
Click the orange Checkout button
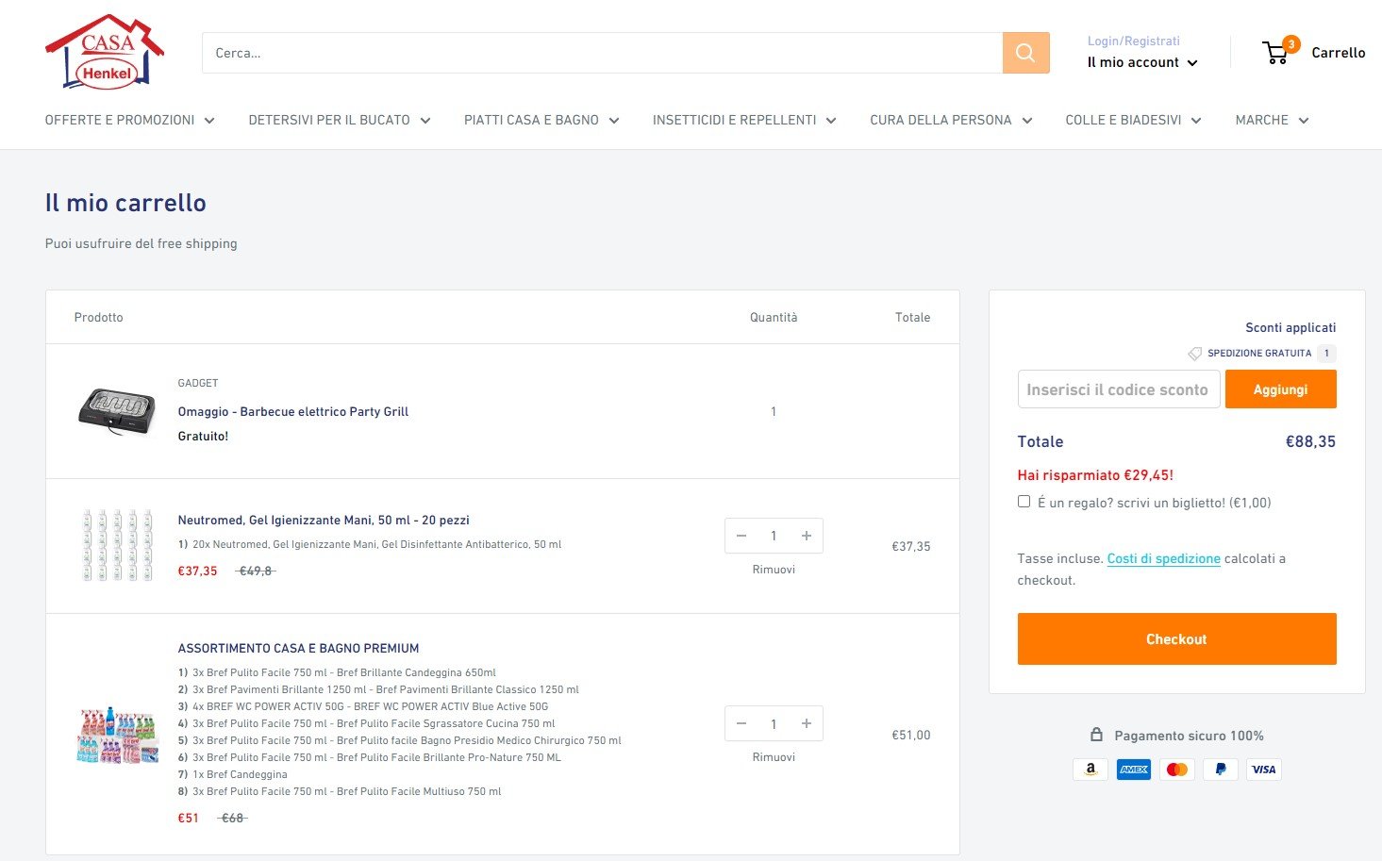point(1176,638)
